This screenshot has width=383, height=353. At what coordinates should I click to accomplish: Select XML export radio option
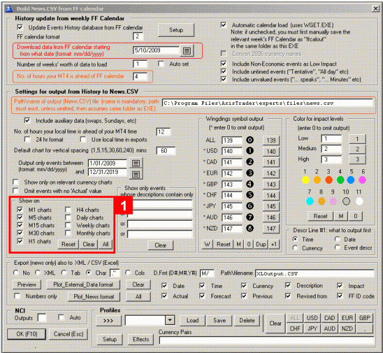(x=37, y=273)
